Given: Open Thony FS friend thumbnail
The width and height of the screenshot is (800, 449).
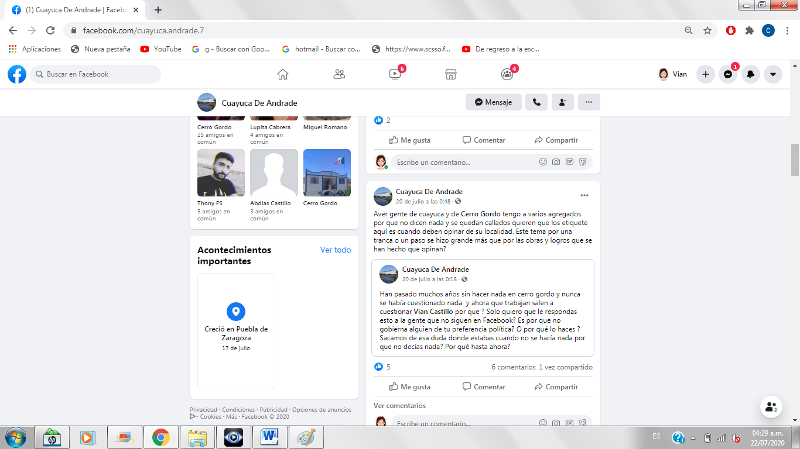Looking at the screenshot, I should 221,173.
